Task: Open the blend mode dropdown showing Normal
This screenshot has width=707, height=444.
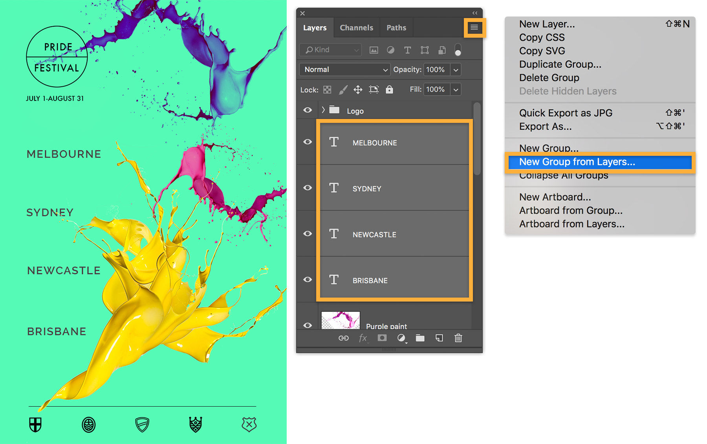Action: point(344,69)
